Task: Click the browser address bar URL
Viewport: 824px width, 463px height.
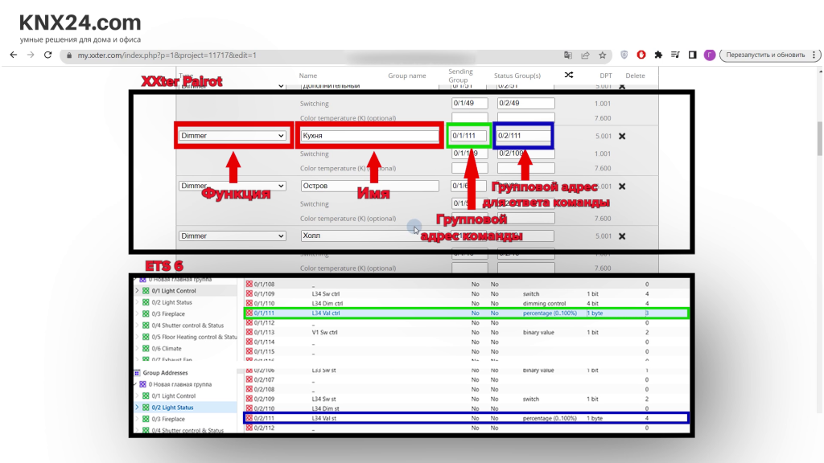Action: click(x=167, y=55)
